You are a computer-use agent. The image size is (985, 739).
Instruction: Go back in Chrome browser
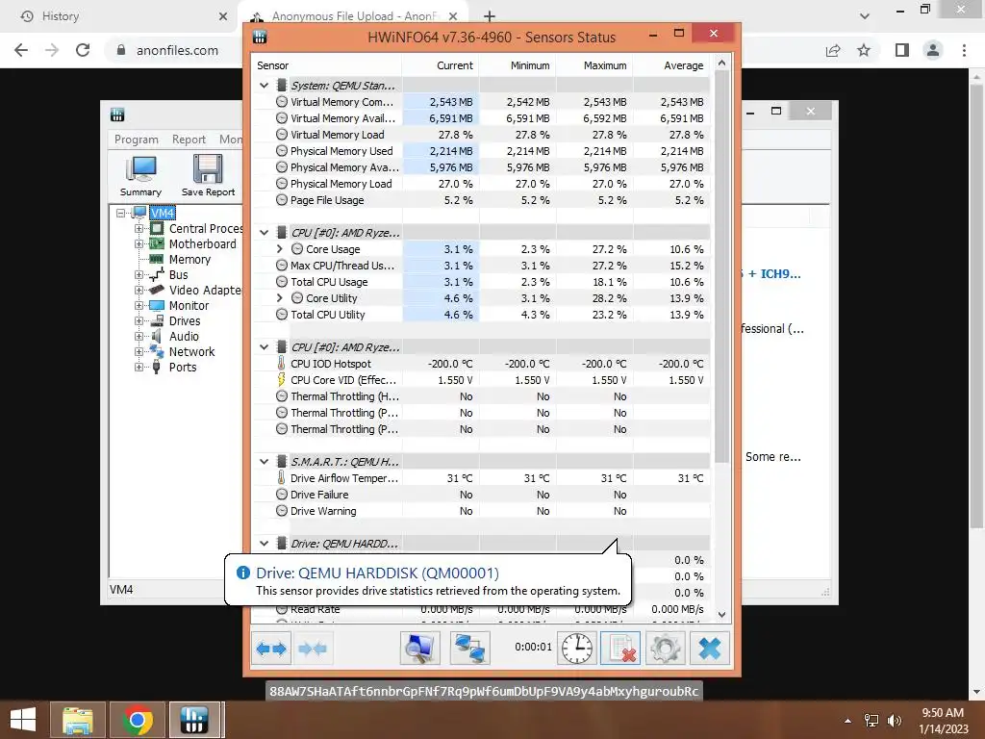tap(21, 50)
